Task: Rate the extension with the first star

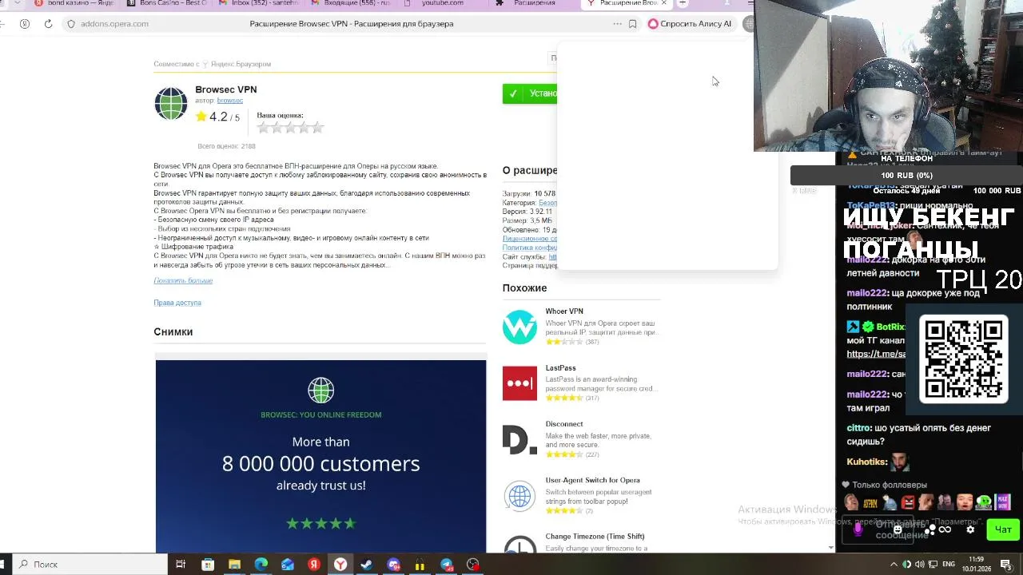Action: tap(264, 127)
